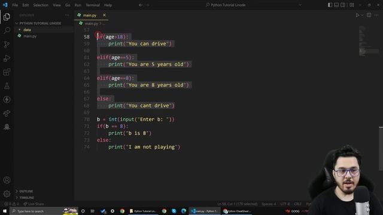Split the editor to the right
This screenshot has height=215, width=383.
click(369, 15)
